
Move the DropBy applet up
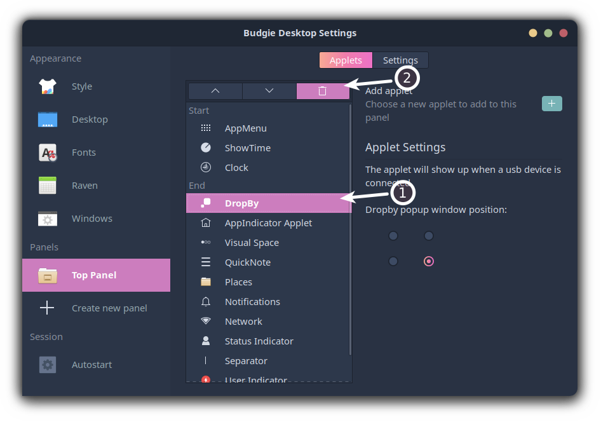[214, 91]
